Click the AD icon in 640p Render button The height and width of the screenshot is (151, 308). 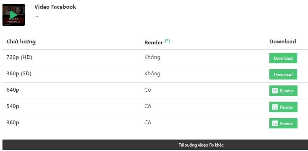[x=275, y=91]
